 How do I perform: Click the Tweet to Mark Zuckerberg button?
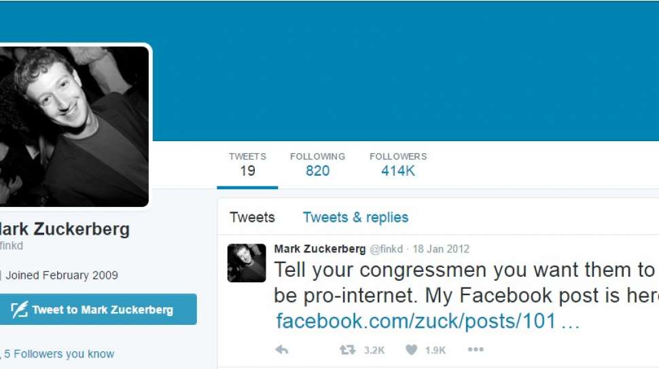99,309
